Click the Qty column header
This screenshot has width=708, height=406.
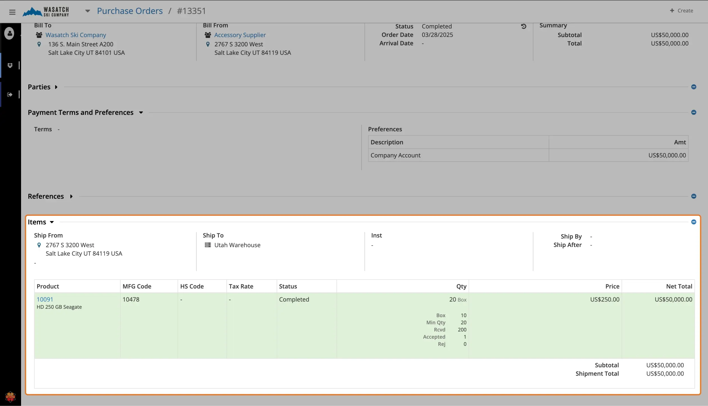point(403,286)
